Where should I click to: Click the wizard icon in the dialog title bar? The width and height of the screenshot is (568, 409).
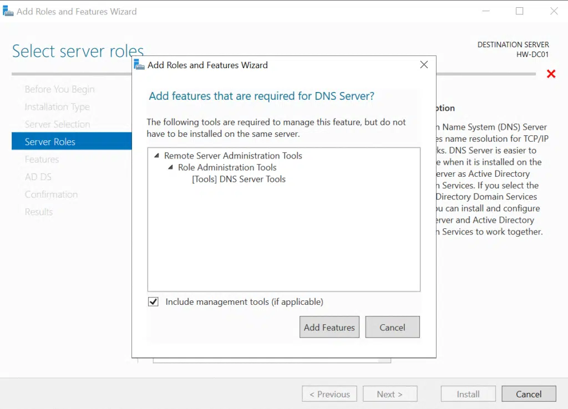point(140,65)
